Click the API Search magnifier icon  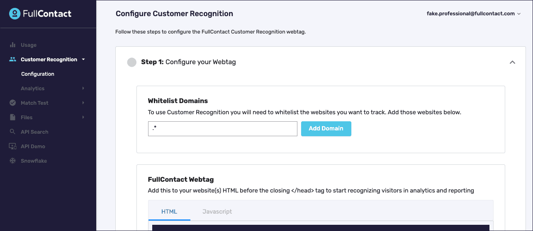coord(13,132)
